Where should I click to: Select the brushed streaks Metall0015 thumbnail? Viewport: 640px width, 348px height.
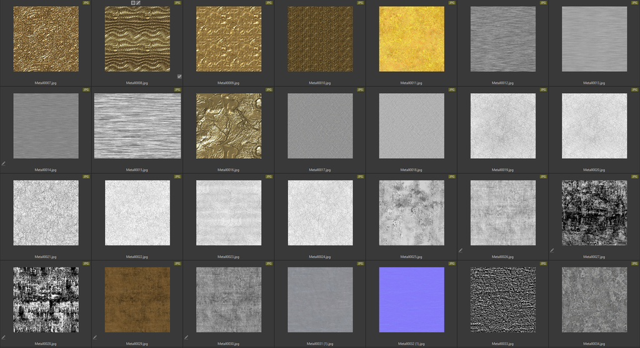[x=137, y=126]
